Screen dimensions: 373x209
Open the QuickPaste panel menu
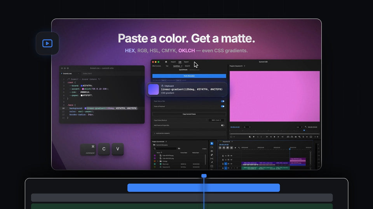[x=182, y=66]
